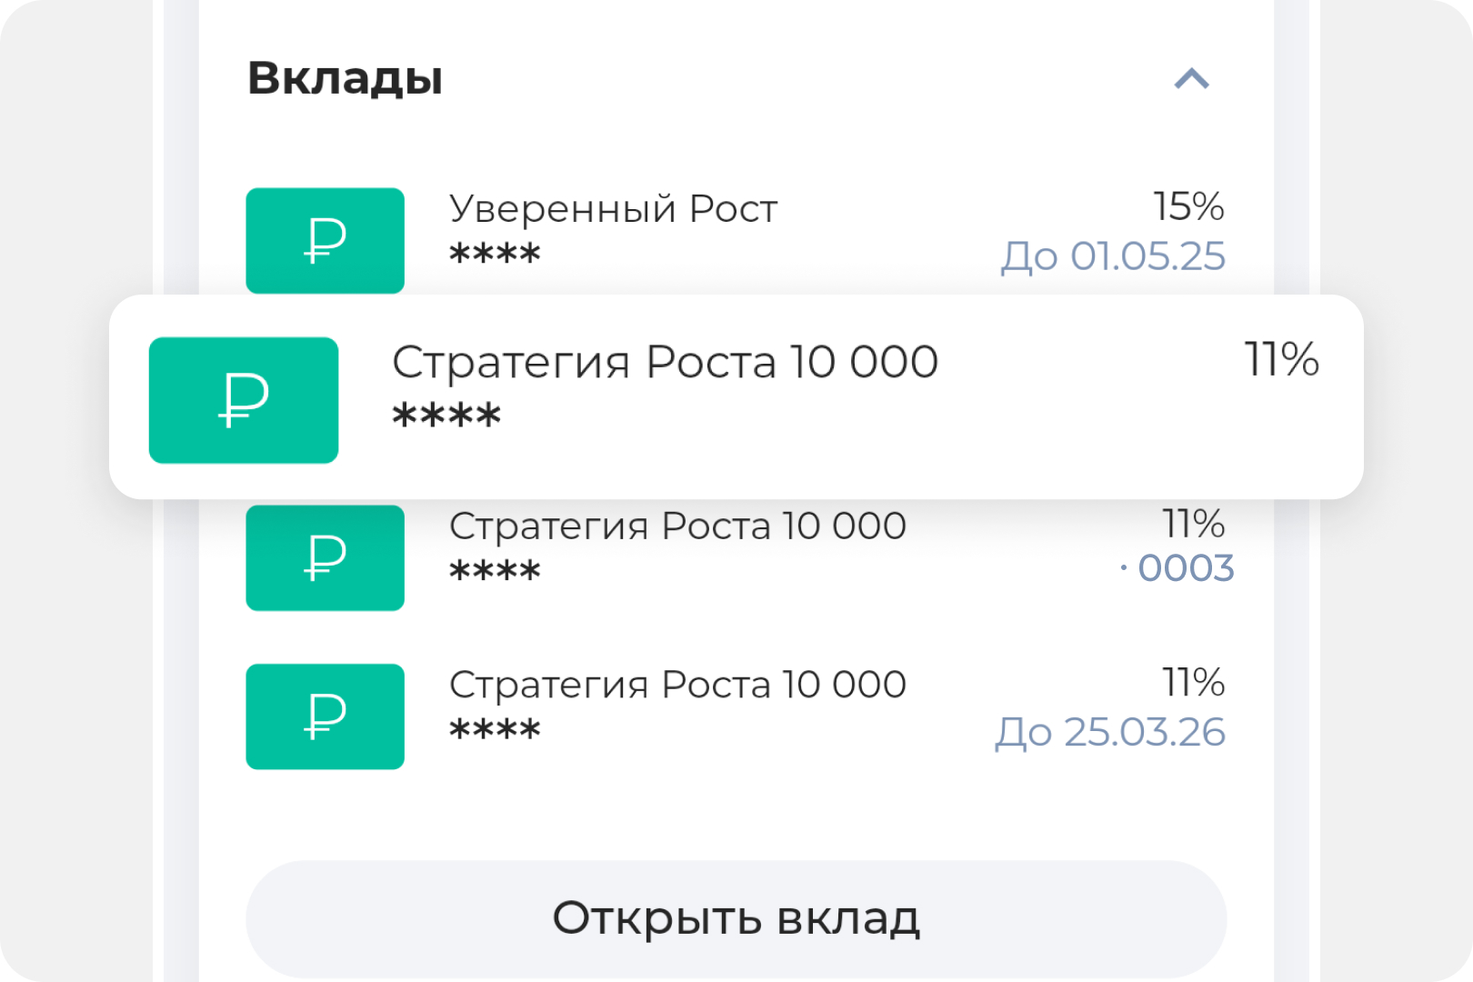The height and width of the screenshot is (982, 1473).
Task: Click the До 01.05.25 expiry date
Action: click(1113, 256)
